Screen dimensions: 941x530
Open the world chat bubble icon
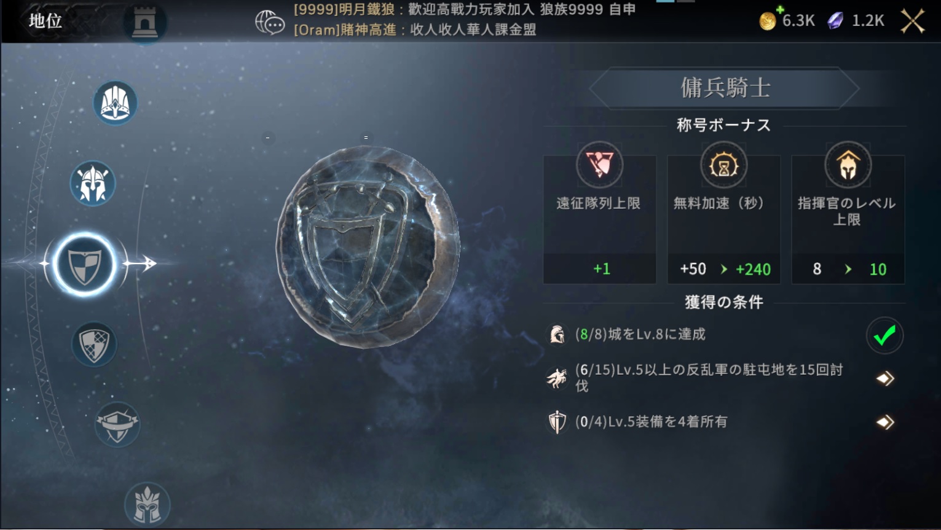click(269, 23)
